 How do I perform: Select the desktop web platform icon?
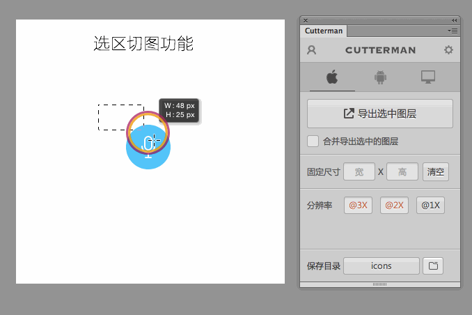(x=428, y=77)
